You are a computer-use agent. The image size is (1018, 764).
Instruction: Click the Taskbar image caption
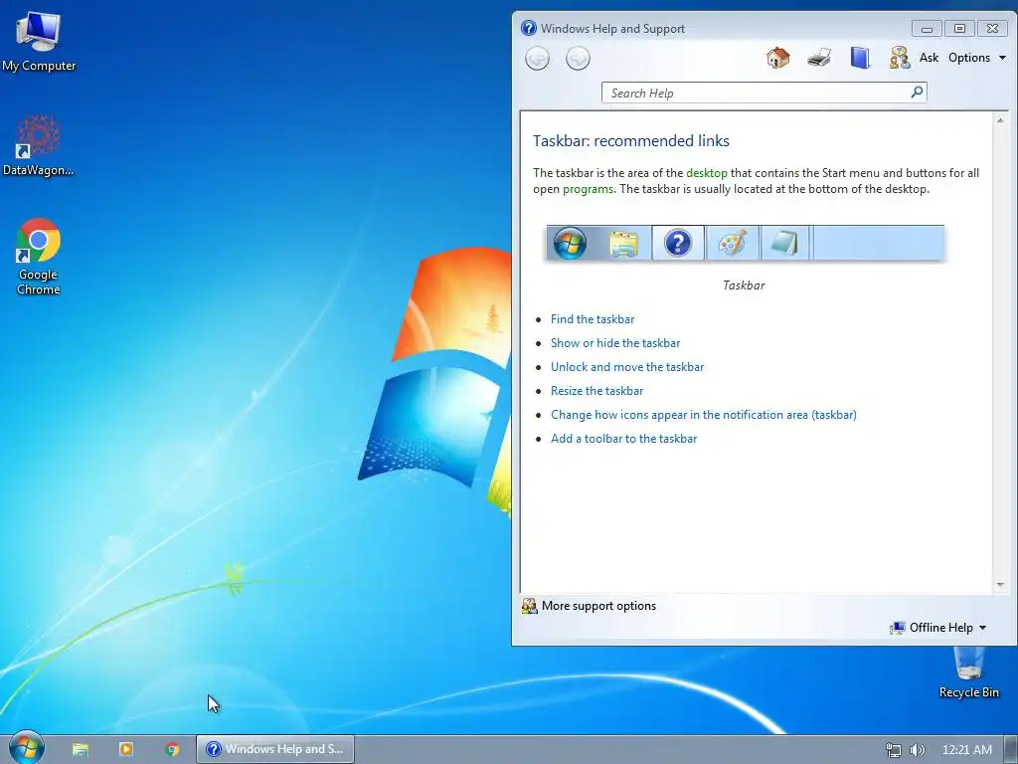pos(744,286)
